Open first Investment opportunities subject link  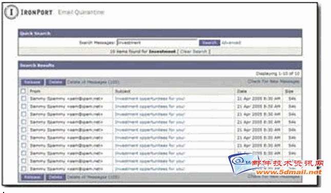150,99
